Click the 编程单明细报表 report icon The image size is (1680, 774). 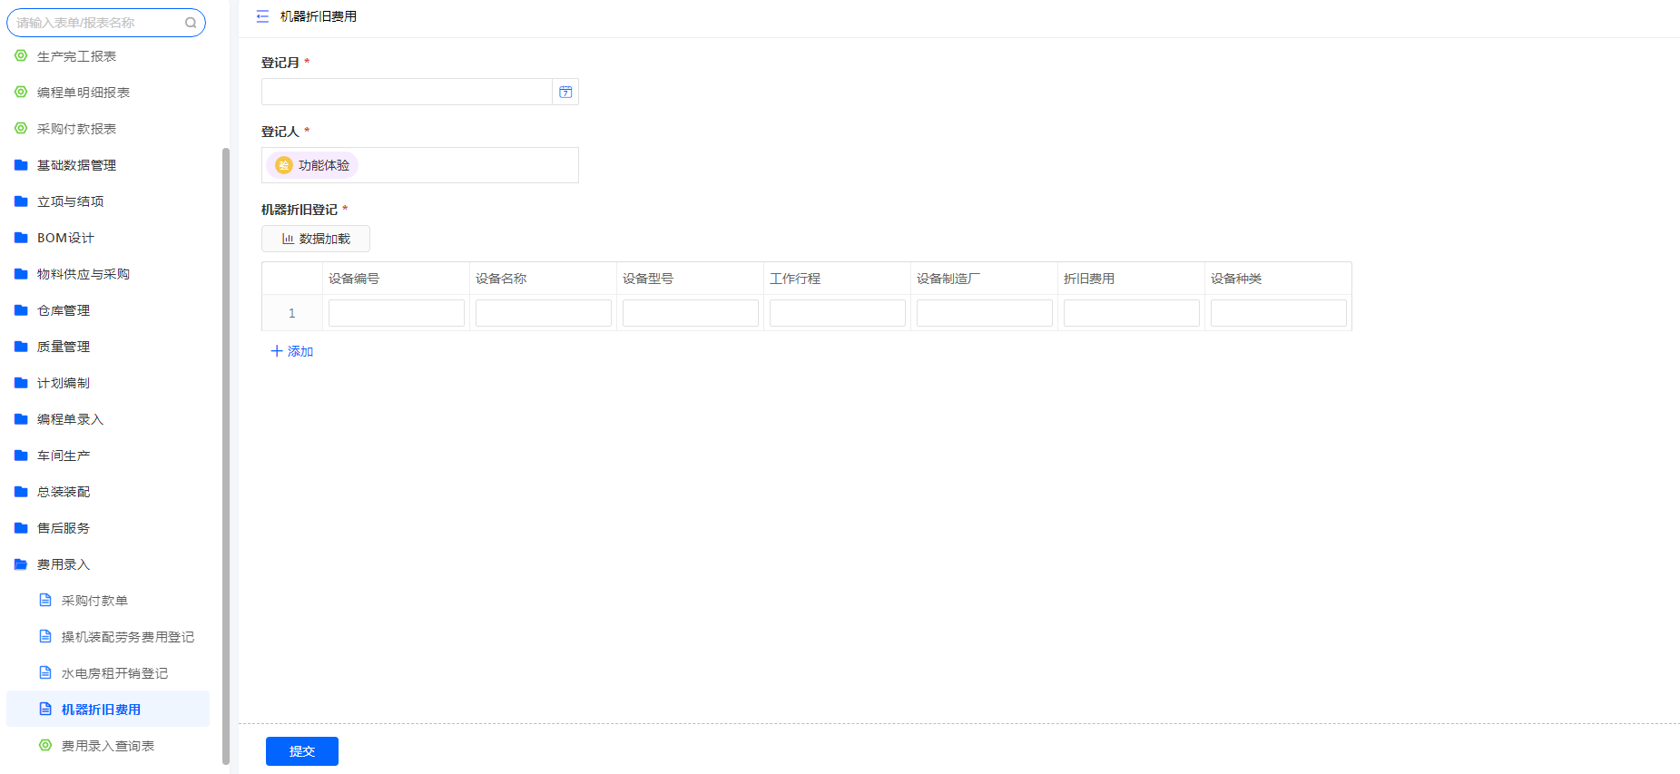pyautogui.click(x=21, y=93)
